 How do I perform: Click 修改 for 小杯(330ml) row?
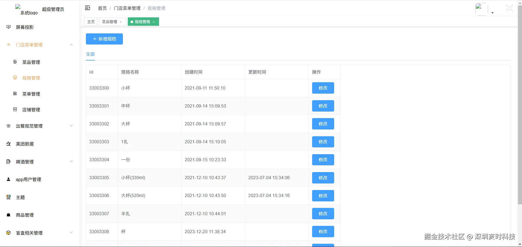(x=323, y=178)
